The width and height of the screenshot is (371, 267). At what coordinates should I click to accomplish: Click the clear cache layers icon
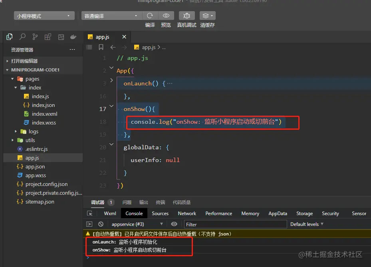point(208,16)
